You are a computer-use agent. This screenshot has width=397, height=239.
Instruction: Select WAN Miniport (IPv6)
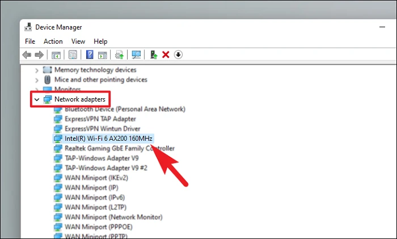95,198
